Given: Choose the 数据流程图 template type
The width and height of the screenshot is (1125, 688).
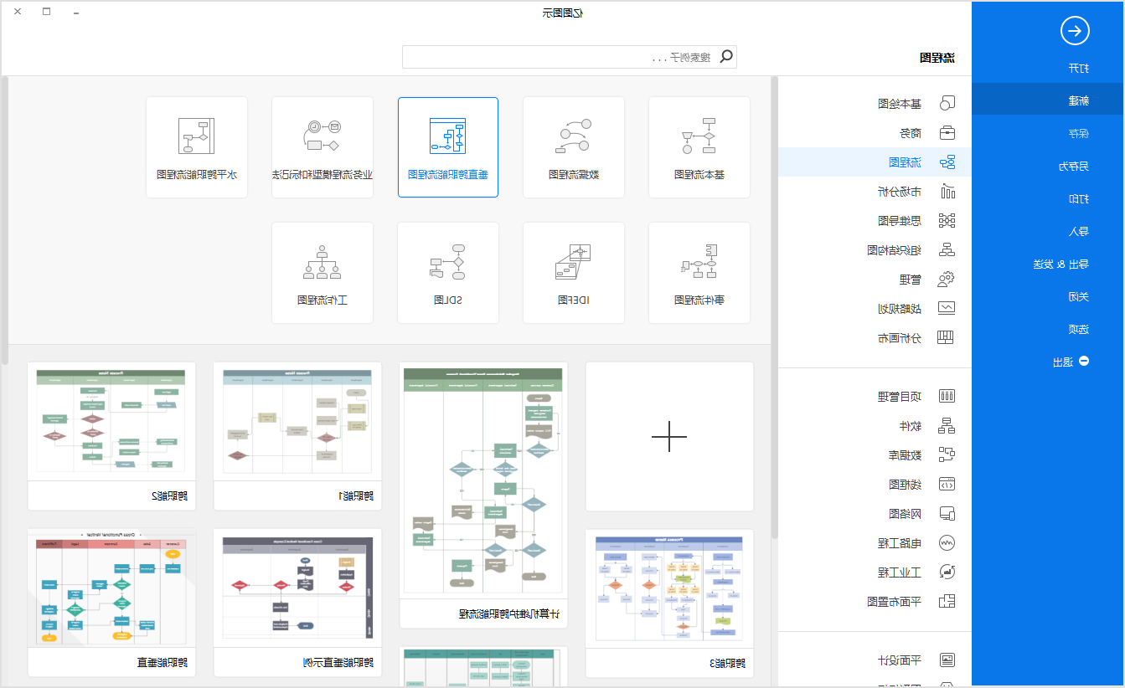Looking at the screenshot, I should coord(574,147).
